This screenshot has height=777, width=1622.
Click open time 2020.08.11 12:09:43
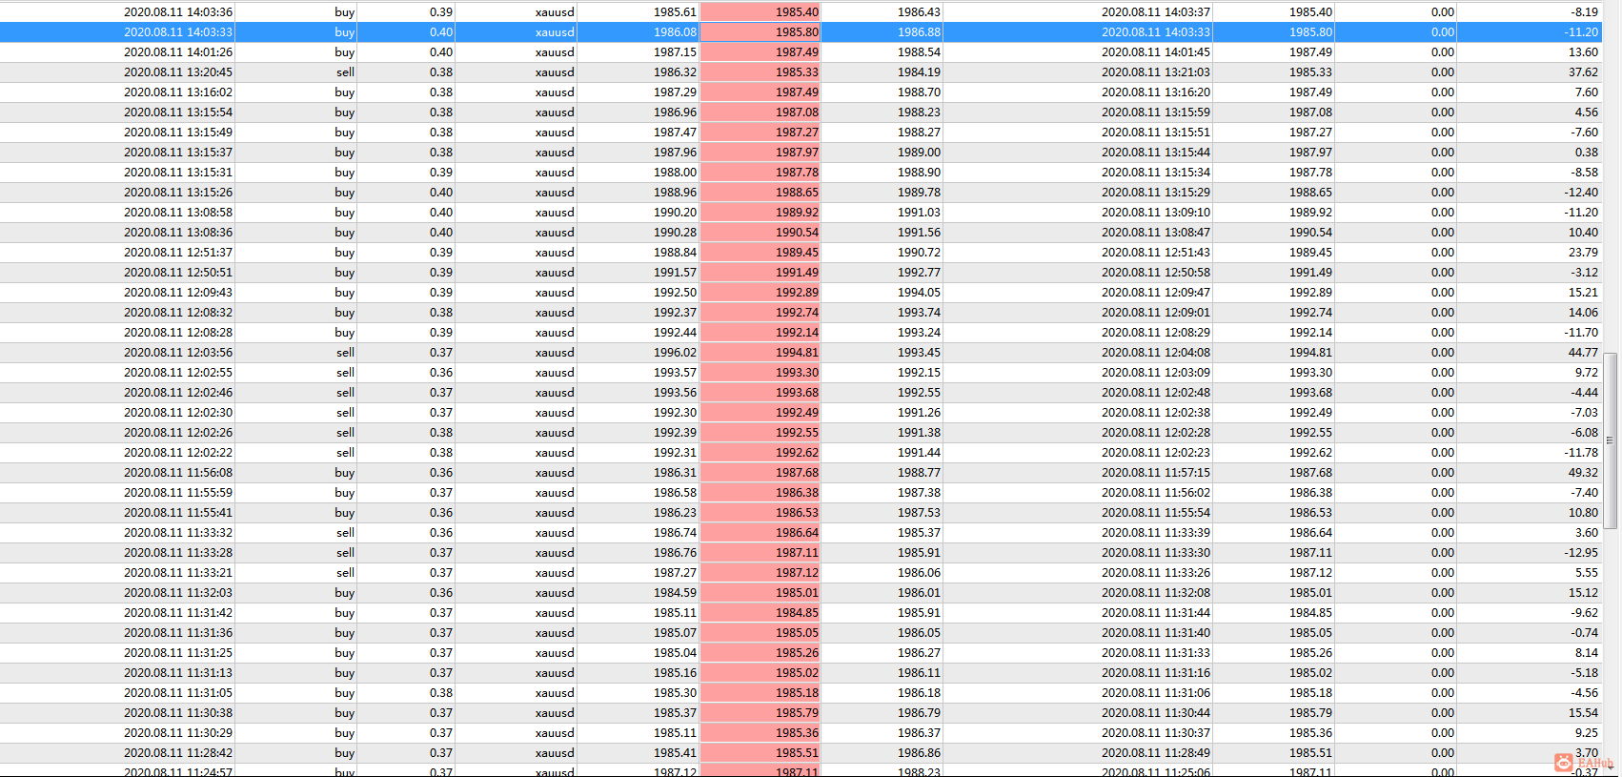coord(178,293)
